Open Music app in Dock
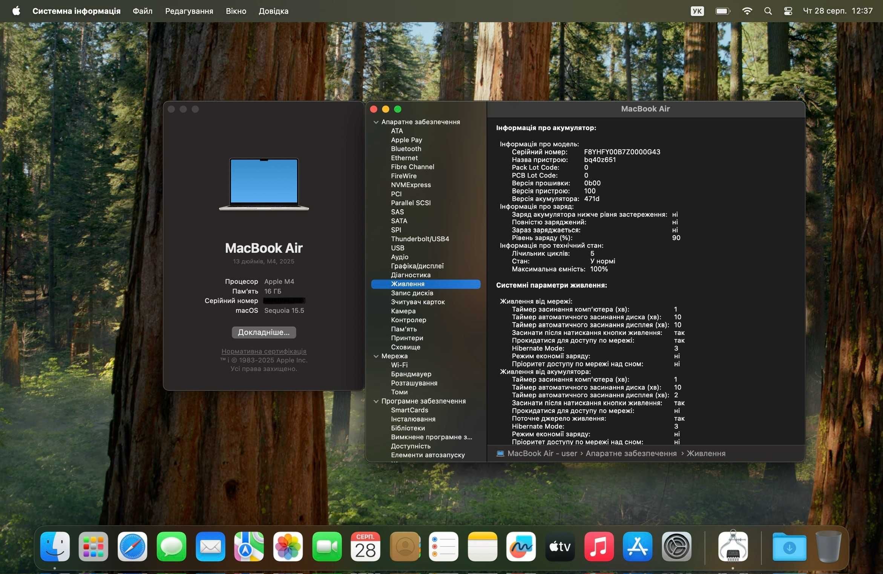Screen dimensions: 883x574 (599, 546)
